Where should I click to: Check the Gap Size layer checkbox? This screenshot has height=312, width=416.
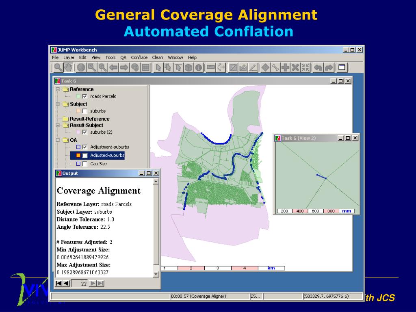click(x=84, y=164)
